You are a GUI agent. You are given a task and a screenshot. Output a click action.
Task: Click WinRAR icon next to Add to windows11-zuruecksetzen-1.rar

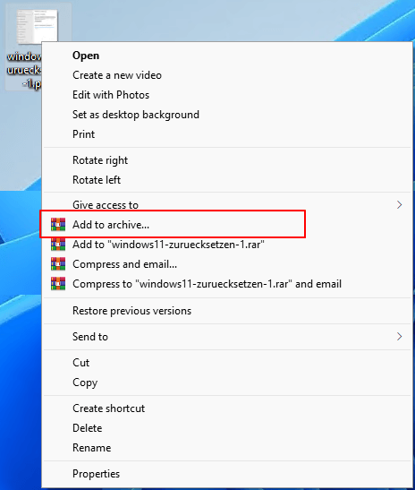click(x=58, y=244)
